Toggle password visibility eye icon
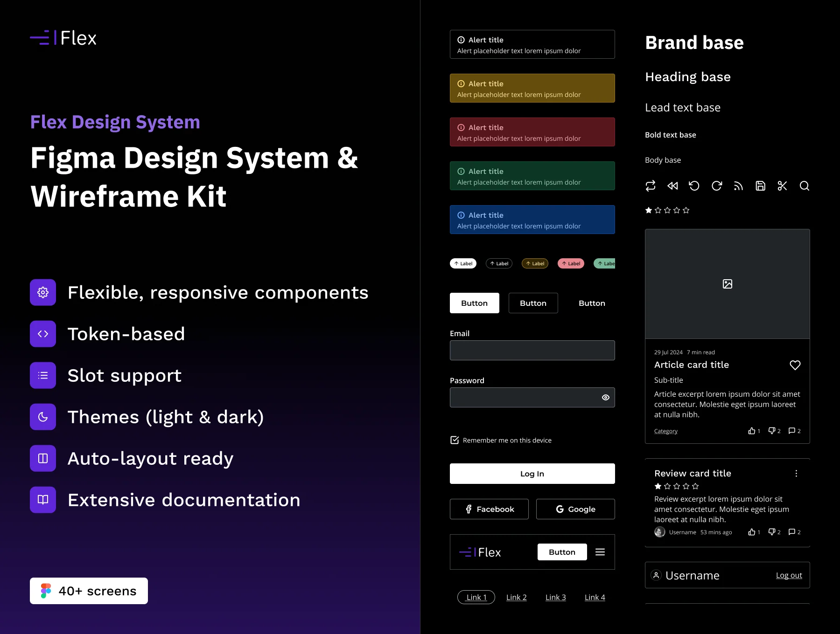Viewport: 840px width, 634px height. pyautogui.click(x=606, y=398)
